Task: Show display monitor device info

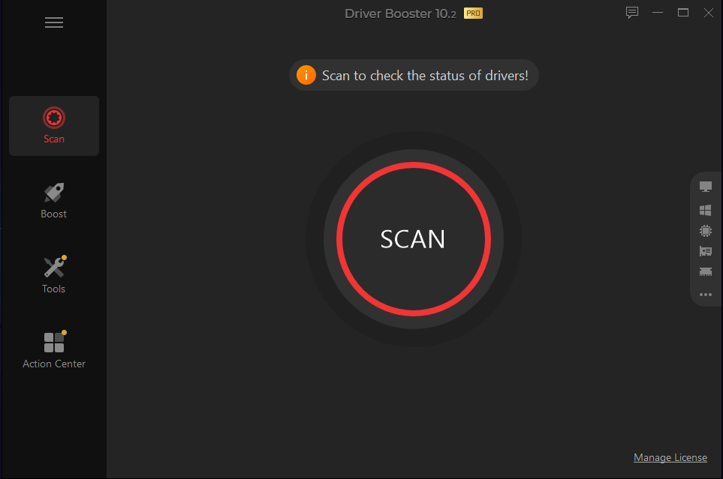Action: tap(706, 187)
